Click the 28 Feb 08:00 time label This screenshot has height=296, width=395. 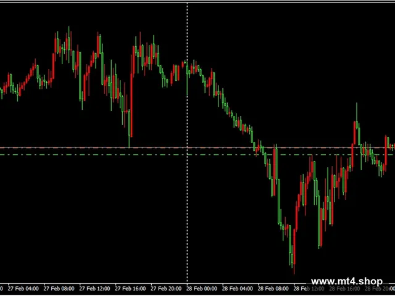tap(273, 289)
